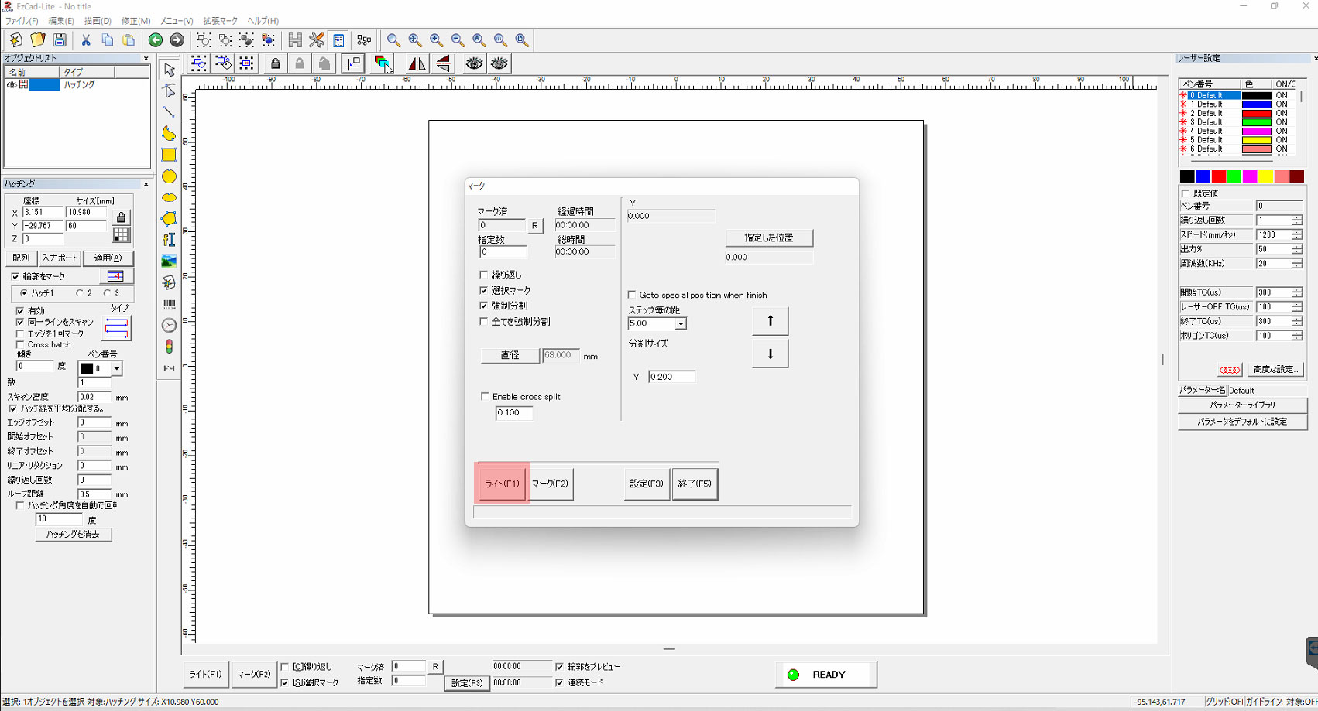The width and height of the screenshot is (1318, 711).
Task: Click the Y split size 0.200 field
Action: pyautogui.click(x=671, y=377)
